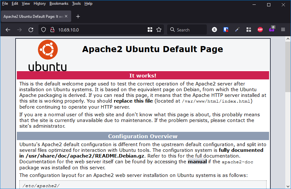This screenshot has width=291, height=189.
Task: Open the hamburger application menu
Action: [283, 29]
